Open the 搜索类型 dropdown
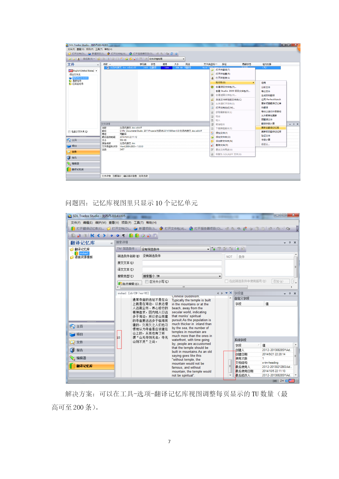The image size is (339, 479). pyautogui.click(x=220, y=276)
